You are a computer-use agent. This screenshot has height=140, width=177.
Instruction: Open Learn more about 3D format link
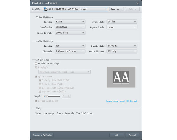[122, 101]
